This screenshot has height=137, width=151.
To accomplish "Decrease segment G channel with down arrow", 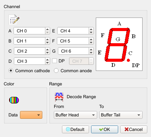I will click(91, 53).
